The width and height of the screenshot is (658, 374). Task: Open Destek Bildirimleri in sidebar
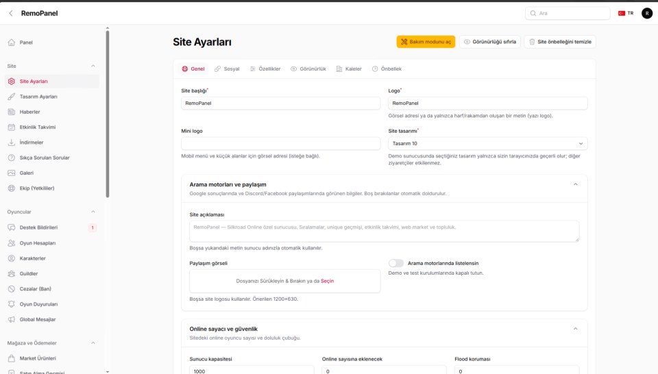coord(52,227)
